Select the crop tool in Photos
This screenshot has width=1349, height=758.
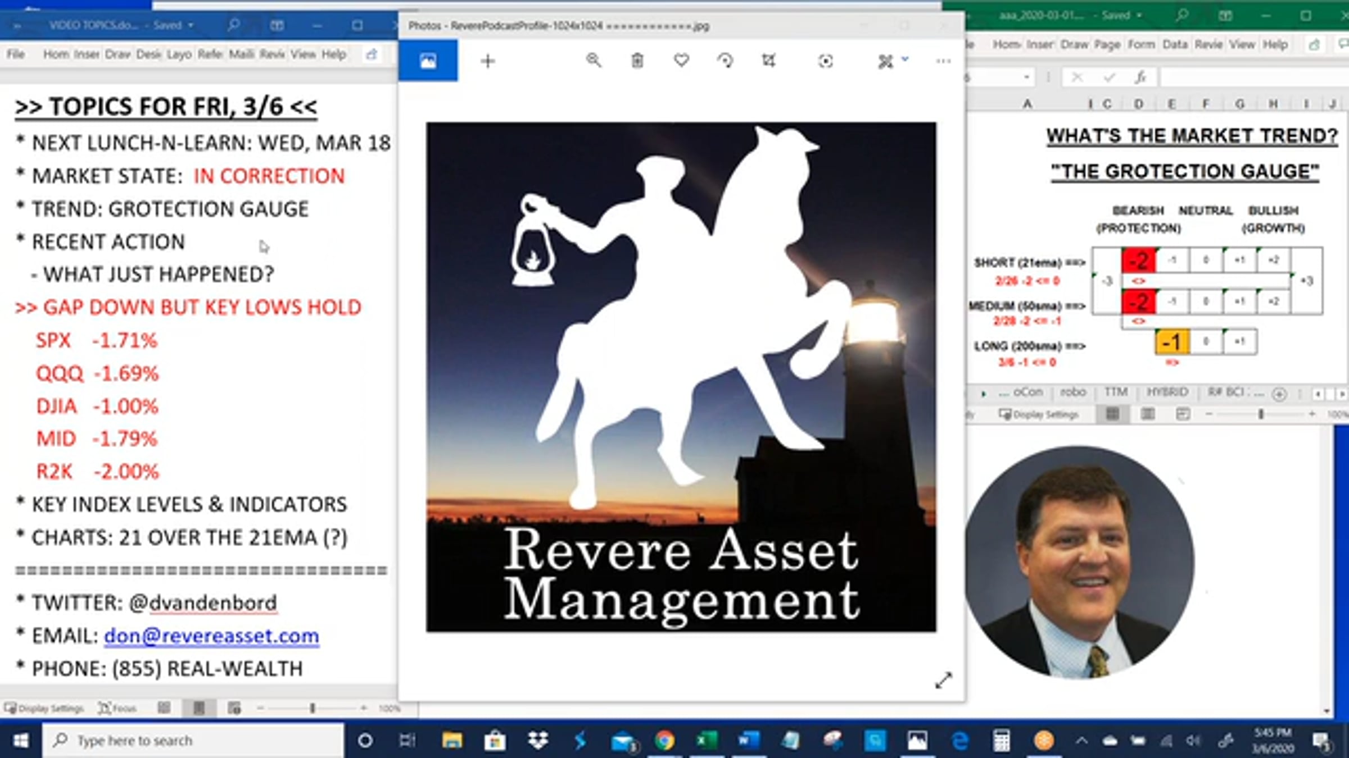(x=768, y=60)
